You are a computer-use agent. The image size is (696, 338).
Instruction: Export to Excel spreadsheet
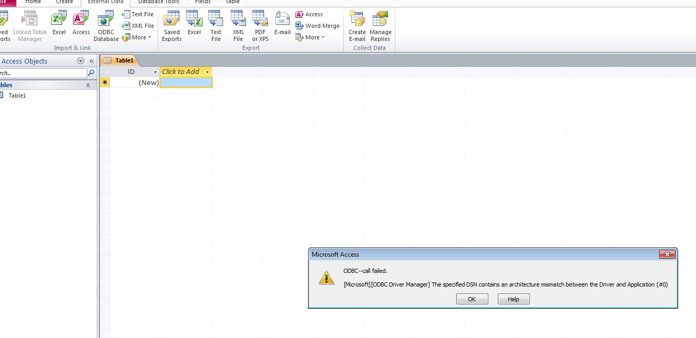(195, 24)
